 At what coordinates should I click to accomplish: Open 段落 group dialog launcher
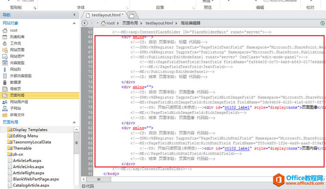point(193,8)
